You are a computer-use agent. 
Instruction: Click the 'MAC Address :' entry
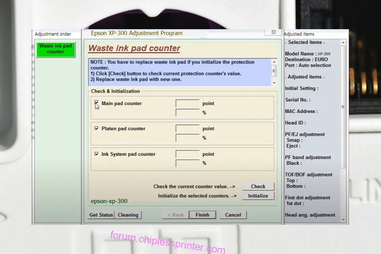pos(301,112)
